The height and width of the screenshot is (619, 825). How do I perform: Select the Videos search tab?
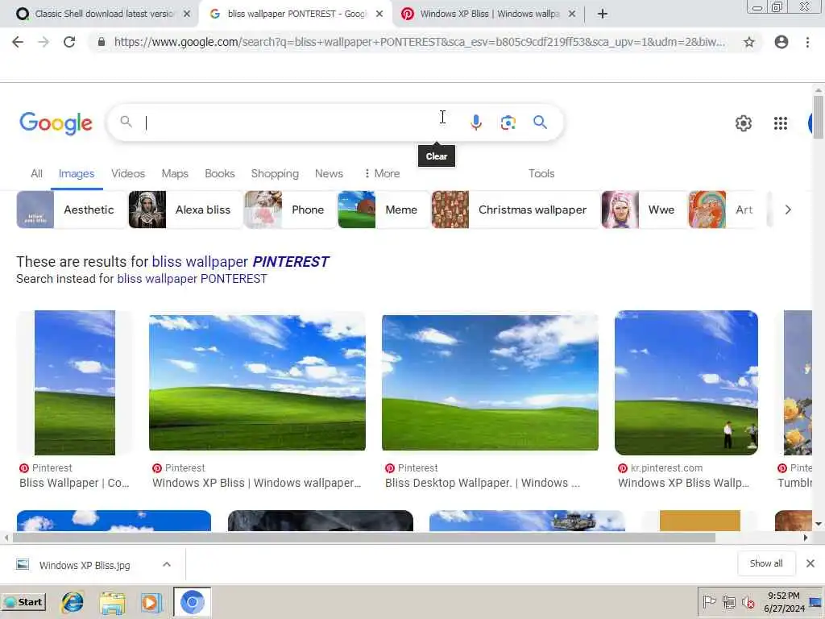coord(128,174)
